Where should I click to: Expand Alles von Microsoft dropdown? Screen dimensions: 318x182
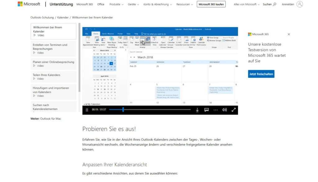pyautogui.click(x=246, y=4)
